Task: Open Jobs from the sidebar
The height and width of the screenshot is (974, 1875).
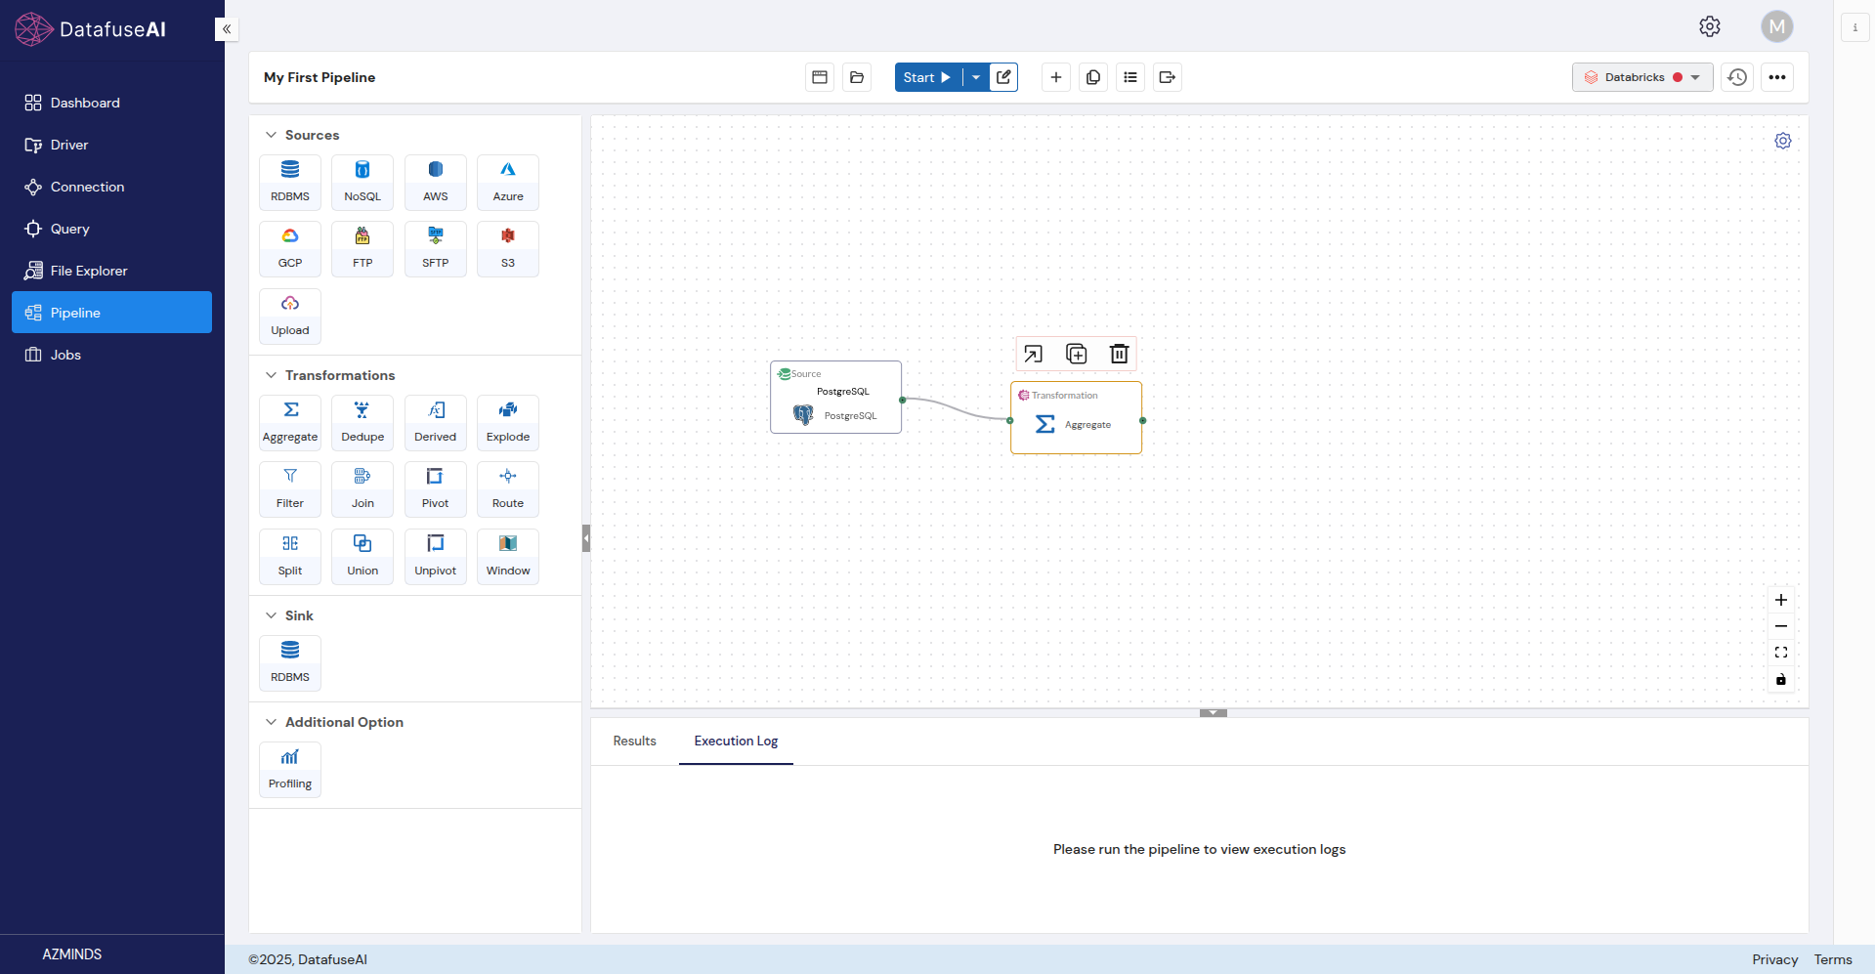Action: click(x=65, y=355)
